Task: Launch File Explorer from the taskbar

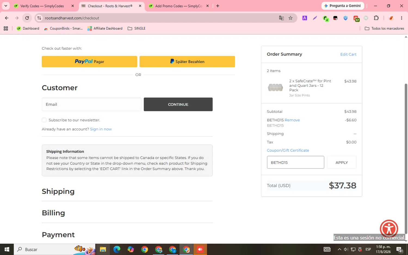Action: (103, 249)
